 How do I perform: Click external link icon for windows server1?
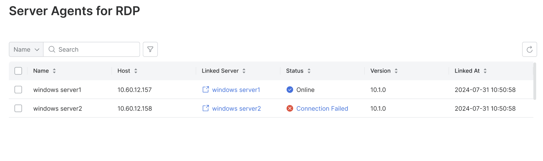pyautogui.click(x=205, y=90)
